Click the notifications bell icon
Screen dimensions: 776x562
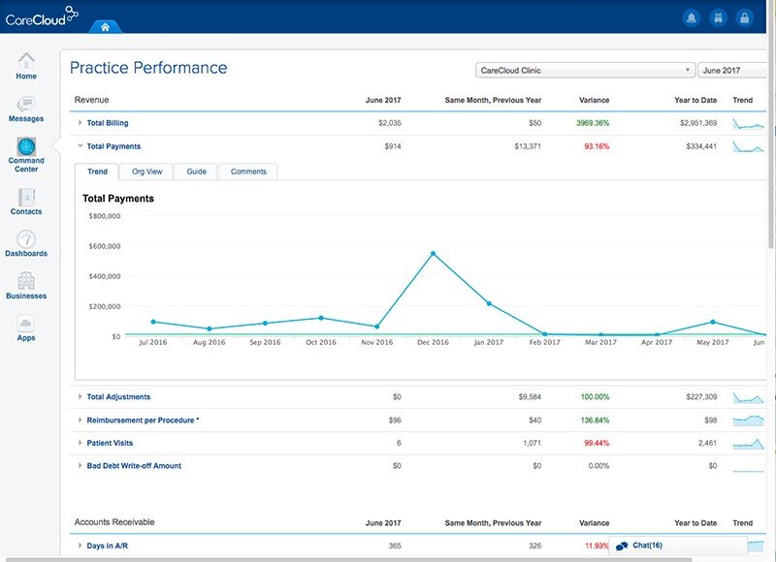692,17
